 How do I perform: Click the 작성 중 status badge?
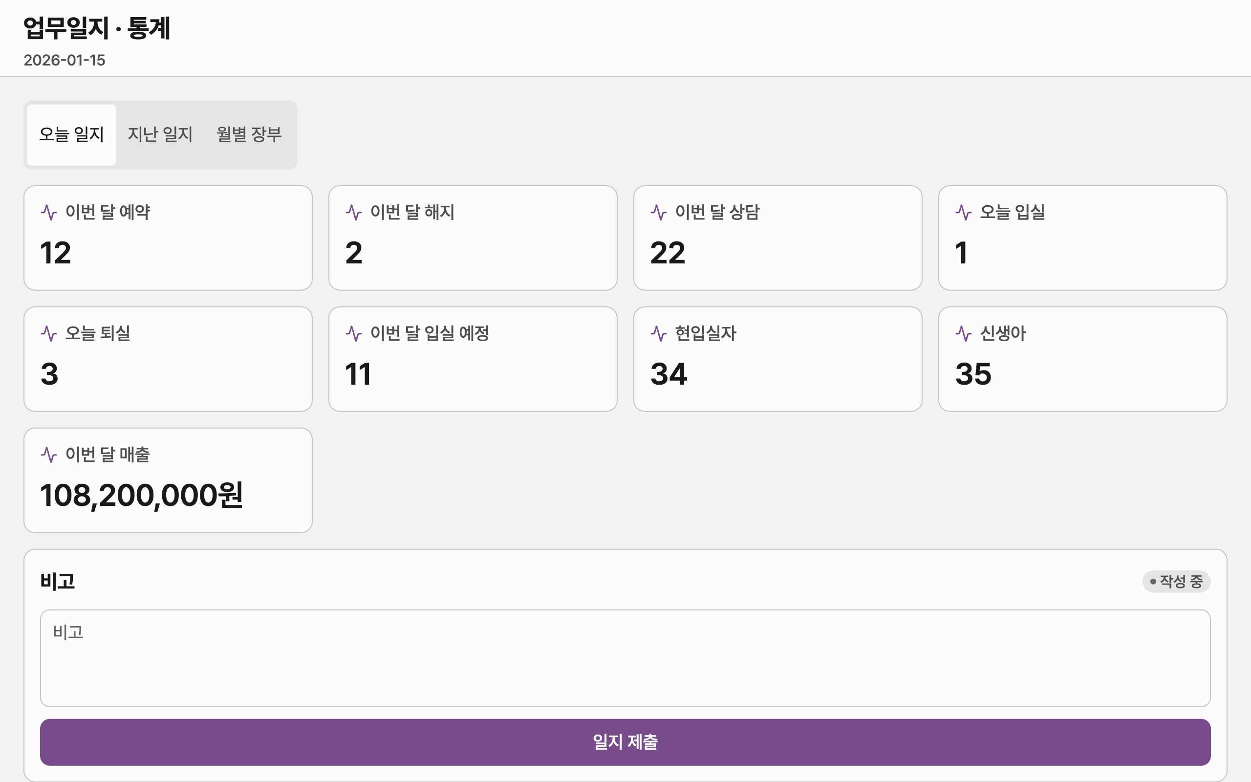(1176, 581)
